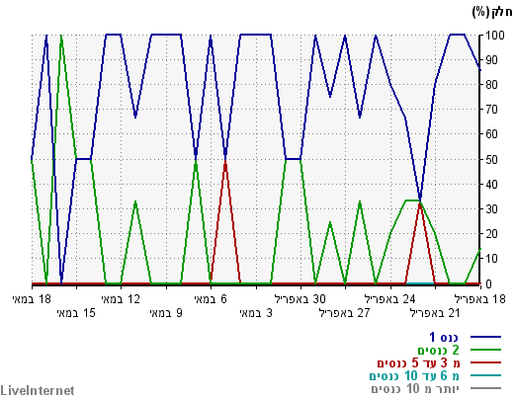Click the x-axis date '9 במאי'
The width and height of the screenshot is (514, 400).
[x=166, y=312]
